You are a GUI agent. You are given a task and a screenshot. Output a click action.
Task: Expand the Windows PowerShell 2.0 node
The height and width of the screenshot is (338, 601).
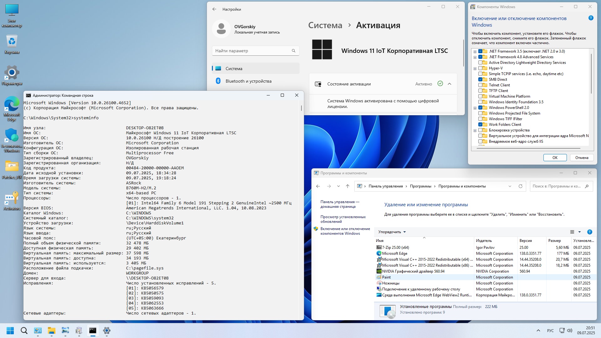(475, 108)
